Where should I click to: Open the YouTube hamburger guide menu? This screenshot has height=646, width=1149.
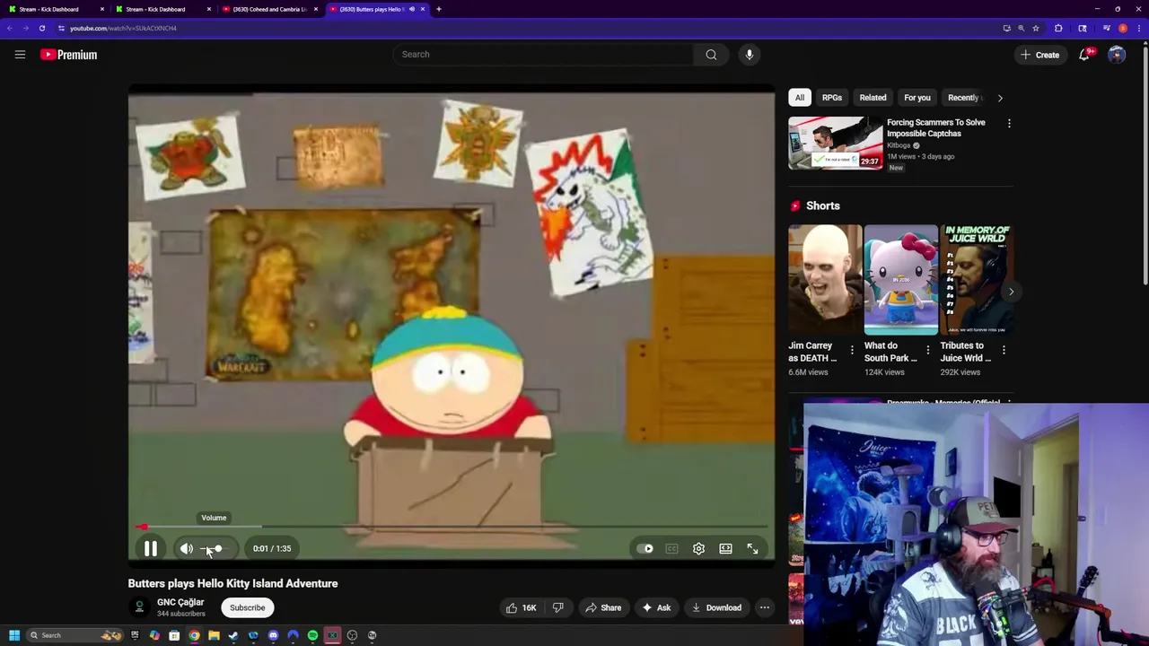[x=20, y=55]
